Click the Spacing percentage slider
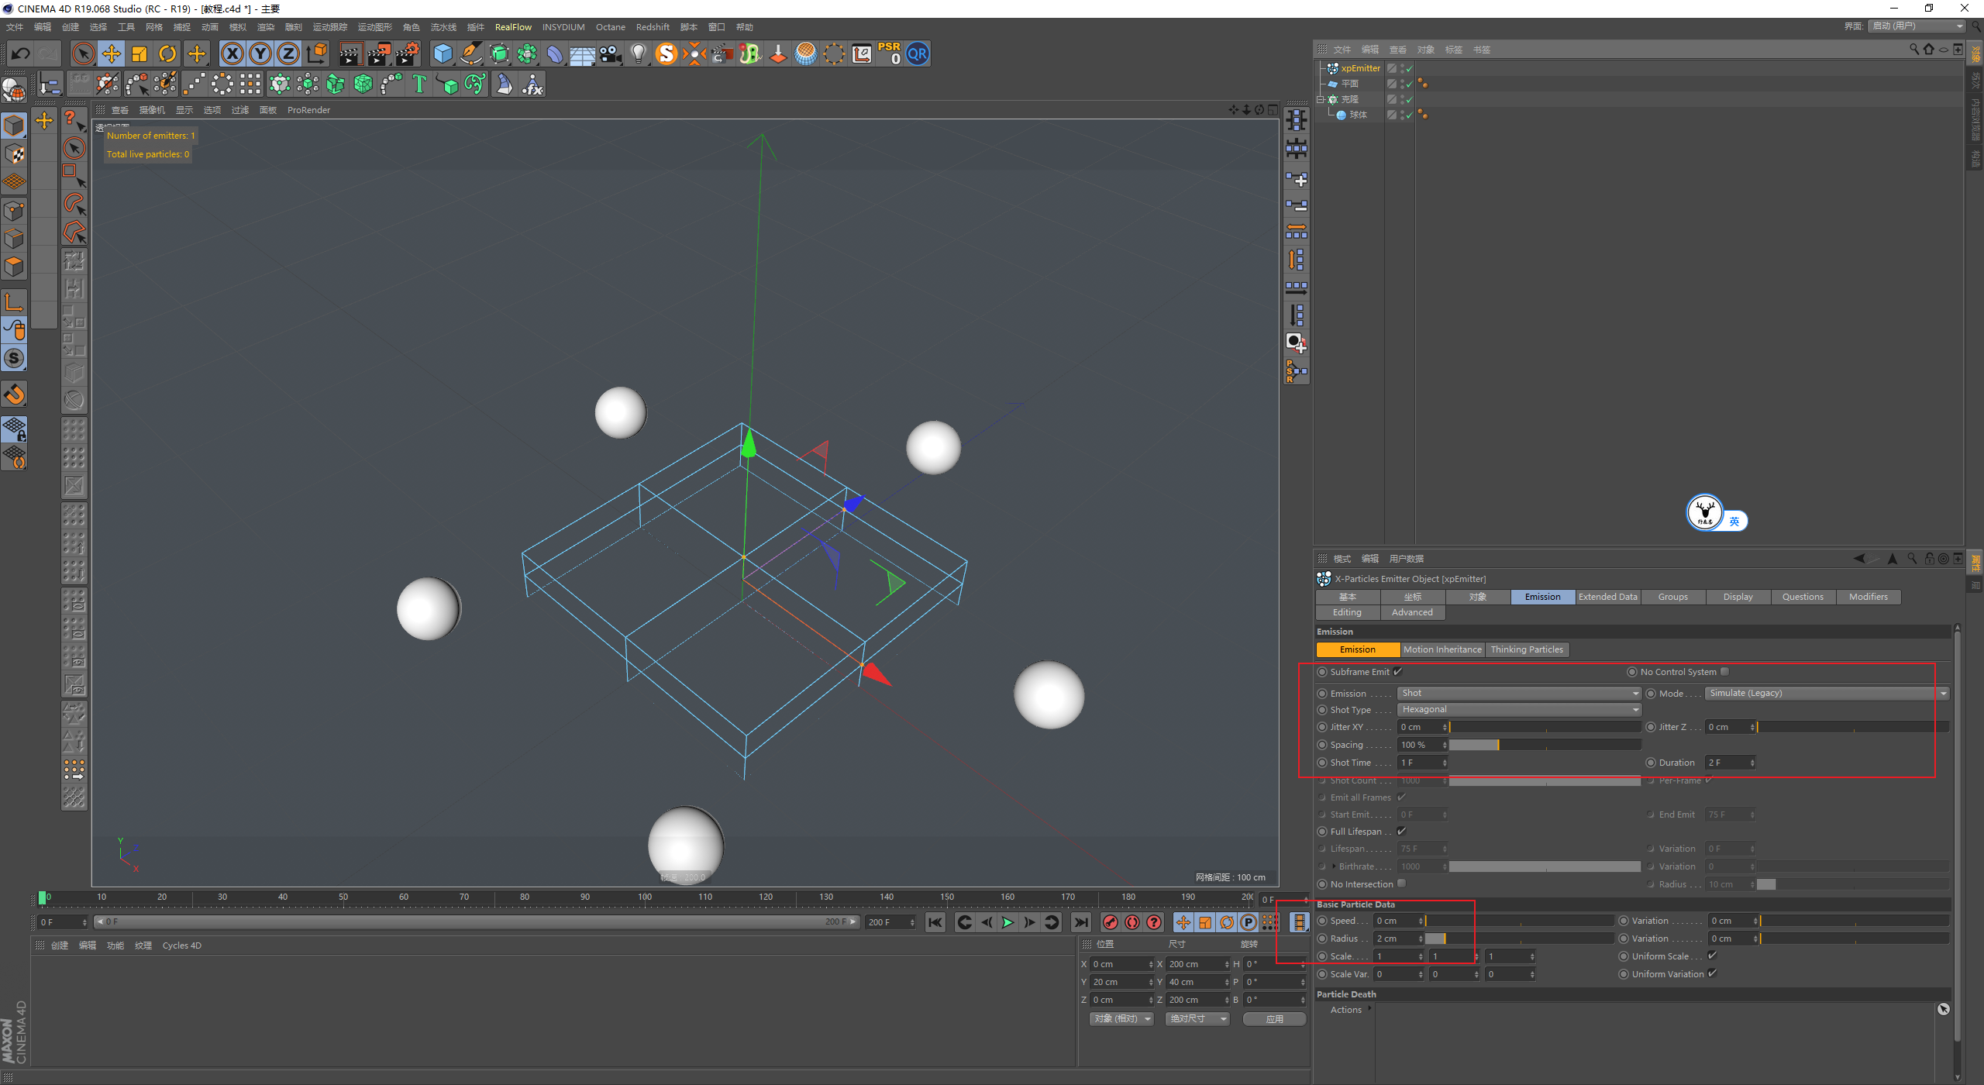The width and height of the screenshot is (1984, 1085). (x=1544, y=745)
